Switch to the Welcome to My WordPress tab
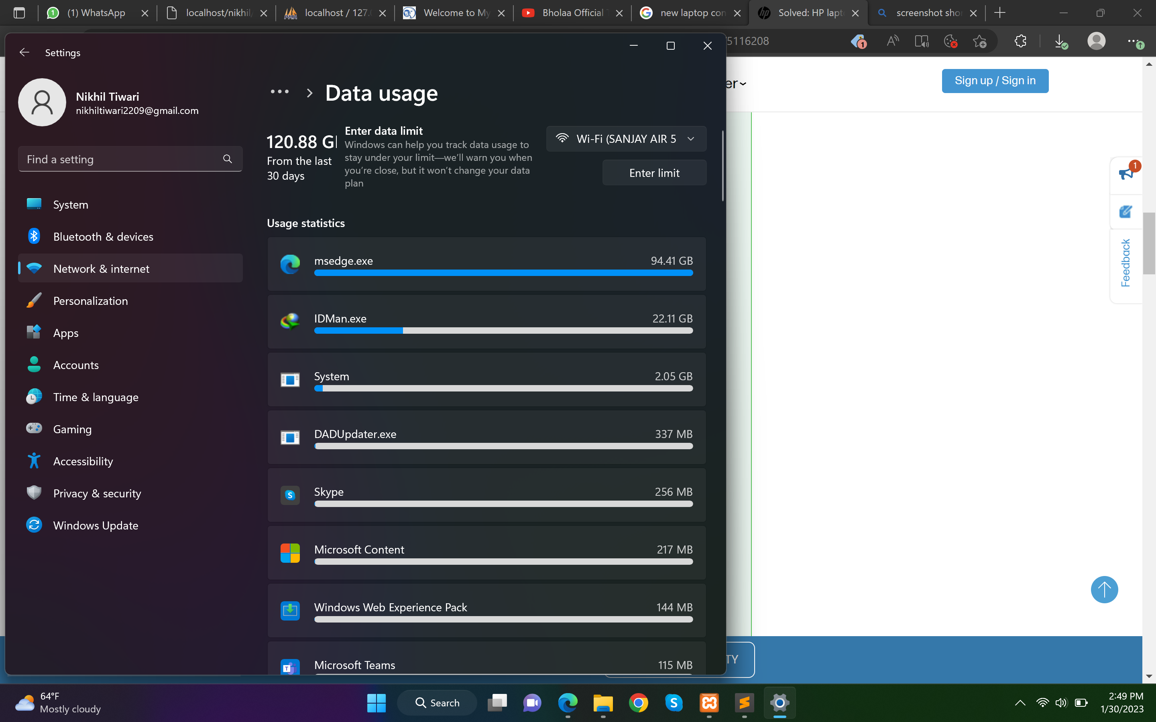The image size is (1156, 722). [x=454, y=13]
